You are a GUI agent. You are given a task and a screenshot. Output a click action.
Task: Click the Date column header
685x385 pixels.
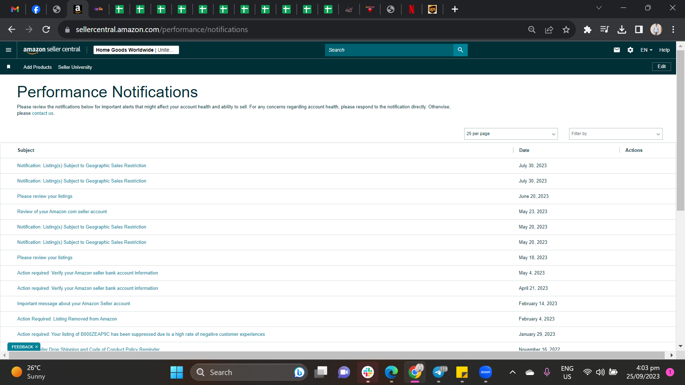tap(524, 150)
